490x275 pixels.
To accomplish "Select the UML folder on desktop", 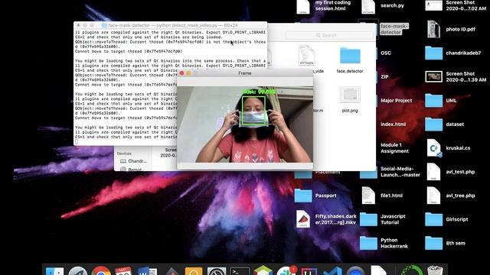I will point(434,100).
